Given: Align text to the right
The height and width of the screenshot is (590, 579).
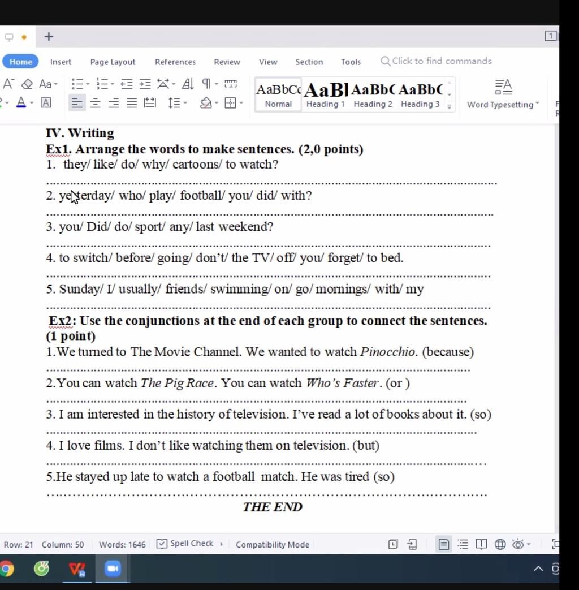Looking at the screenshot, I should pos(113,103).
